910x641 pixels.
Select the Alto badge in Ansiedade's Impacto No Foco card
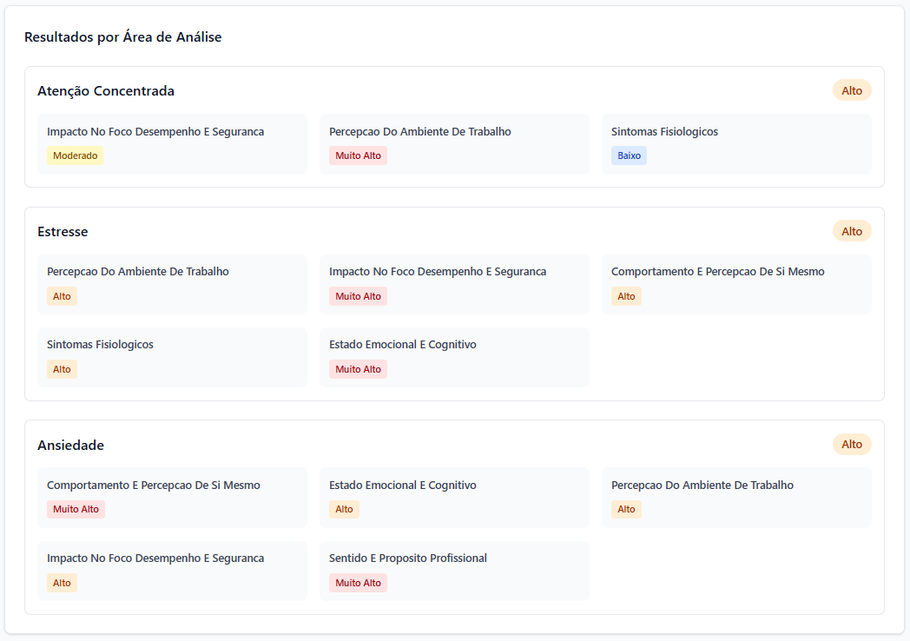[62, 582]
